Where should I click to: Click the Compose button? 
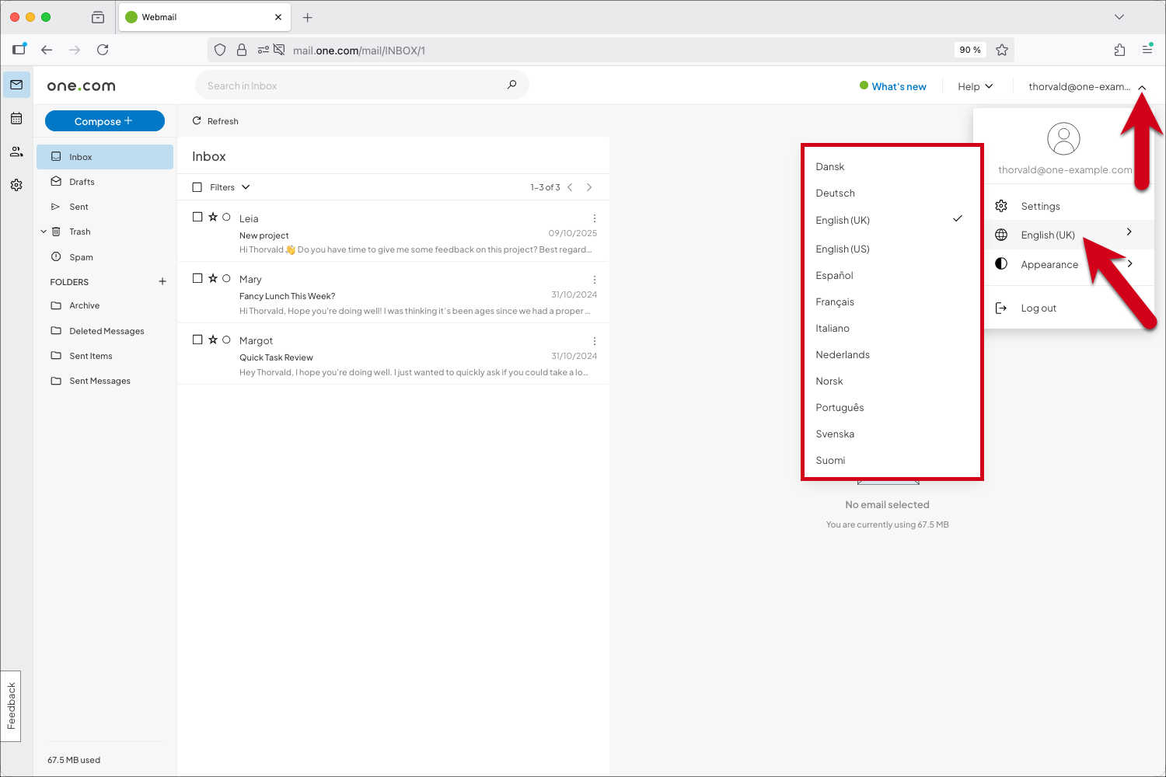[104, 120]
